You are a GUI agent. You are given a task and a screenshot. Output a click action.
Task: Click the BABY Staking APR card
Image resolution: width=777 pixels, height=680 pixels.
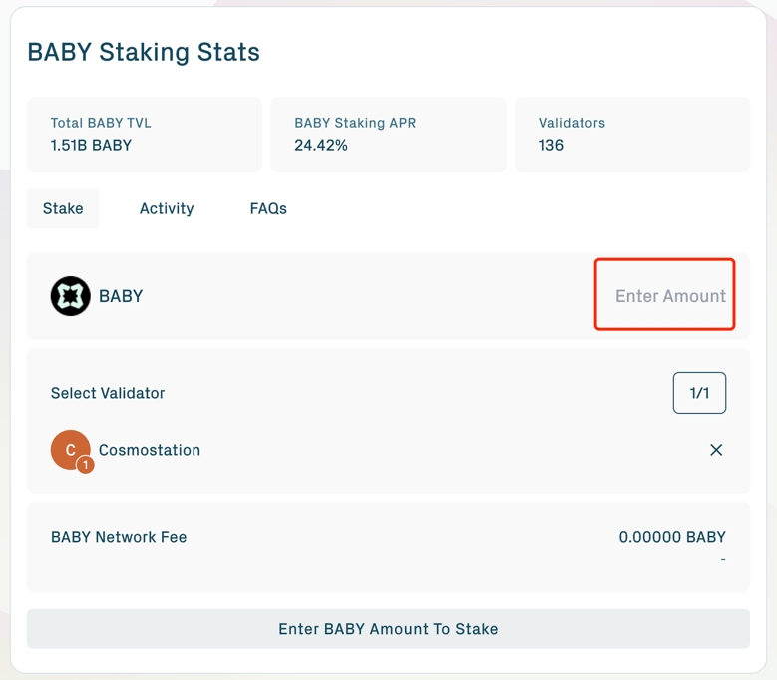pos(388,135)
